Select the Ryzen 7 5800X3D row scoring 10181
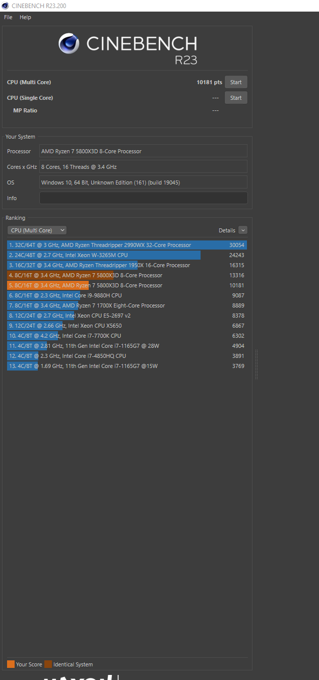319x680 pixels. pos(127,285)
